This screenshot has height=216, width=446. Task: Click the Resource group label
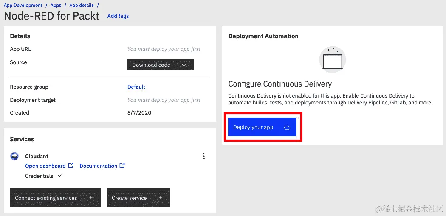pos(29,87)
